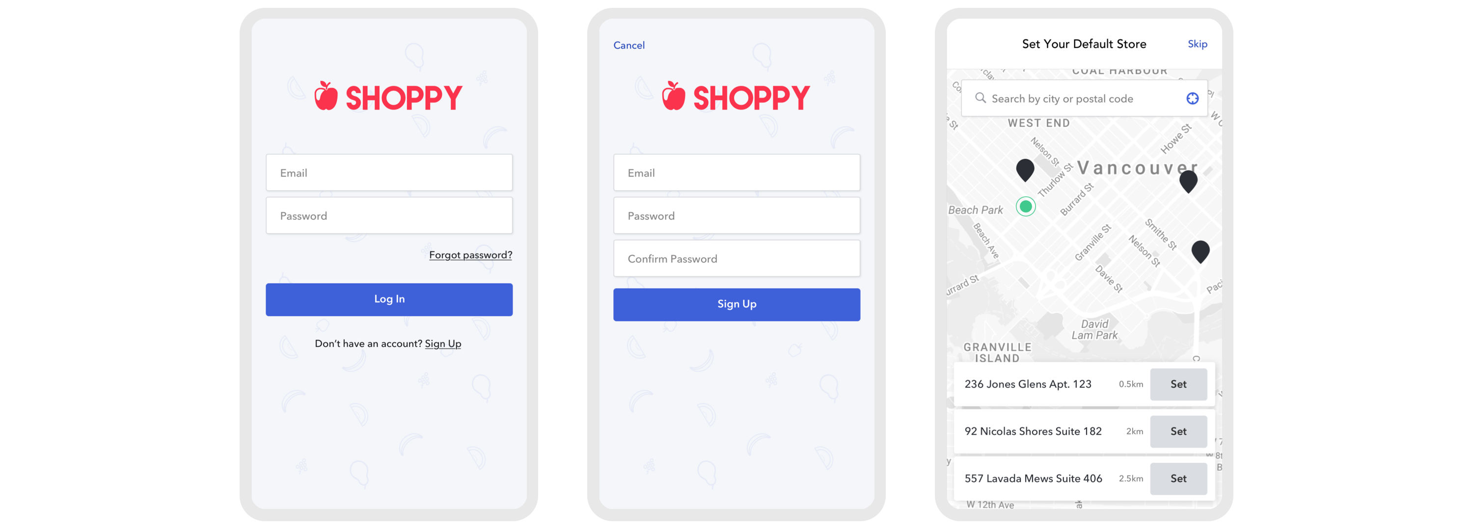Click the Confirm Password field
Viewport: 1473px width, 532px height.
(x=736, y=258)
